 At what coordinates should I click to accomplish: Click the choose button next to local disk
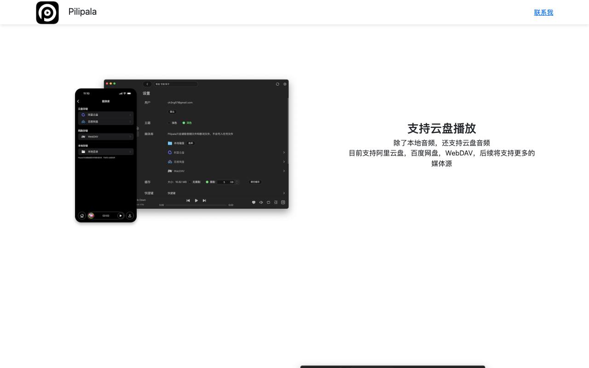191,143
